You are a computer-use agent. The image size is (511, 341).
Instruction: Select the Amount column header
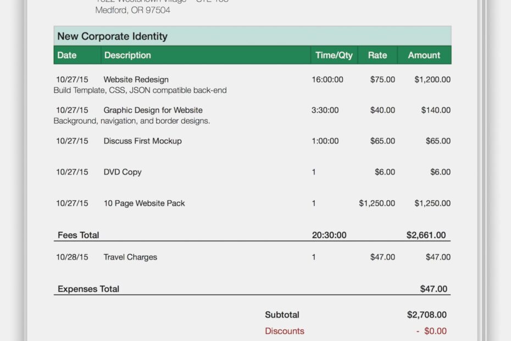point(424,55)
